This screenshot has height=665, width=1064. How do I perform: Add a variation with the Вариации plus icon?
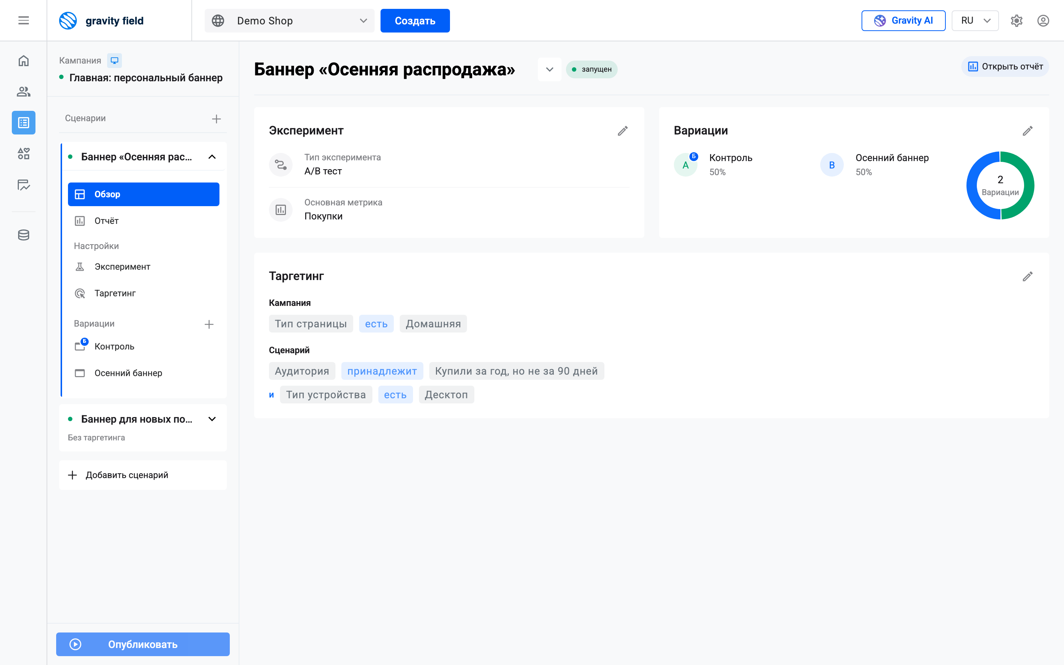tap(209, 325)
